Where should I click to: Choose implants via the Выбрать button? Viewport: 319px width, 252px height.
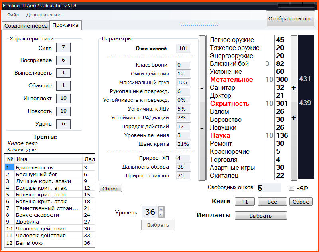pos(260,216)
